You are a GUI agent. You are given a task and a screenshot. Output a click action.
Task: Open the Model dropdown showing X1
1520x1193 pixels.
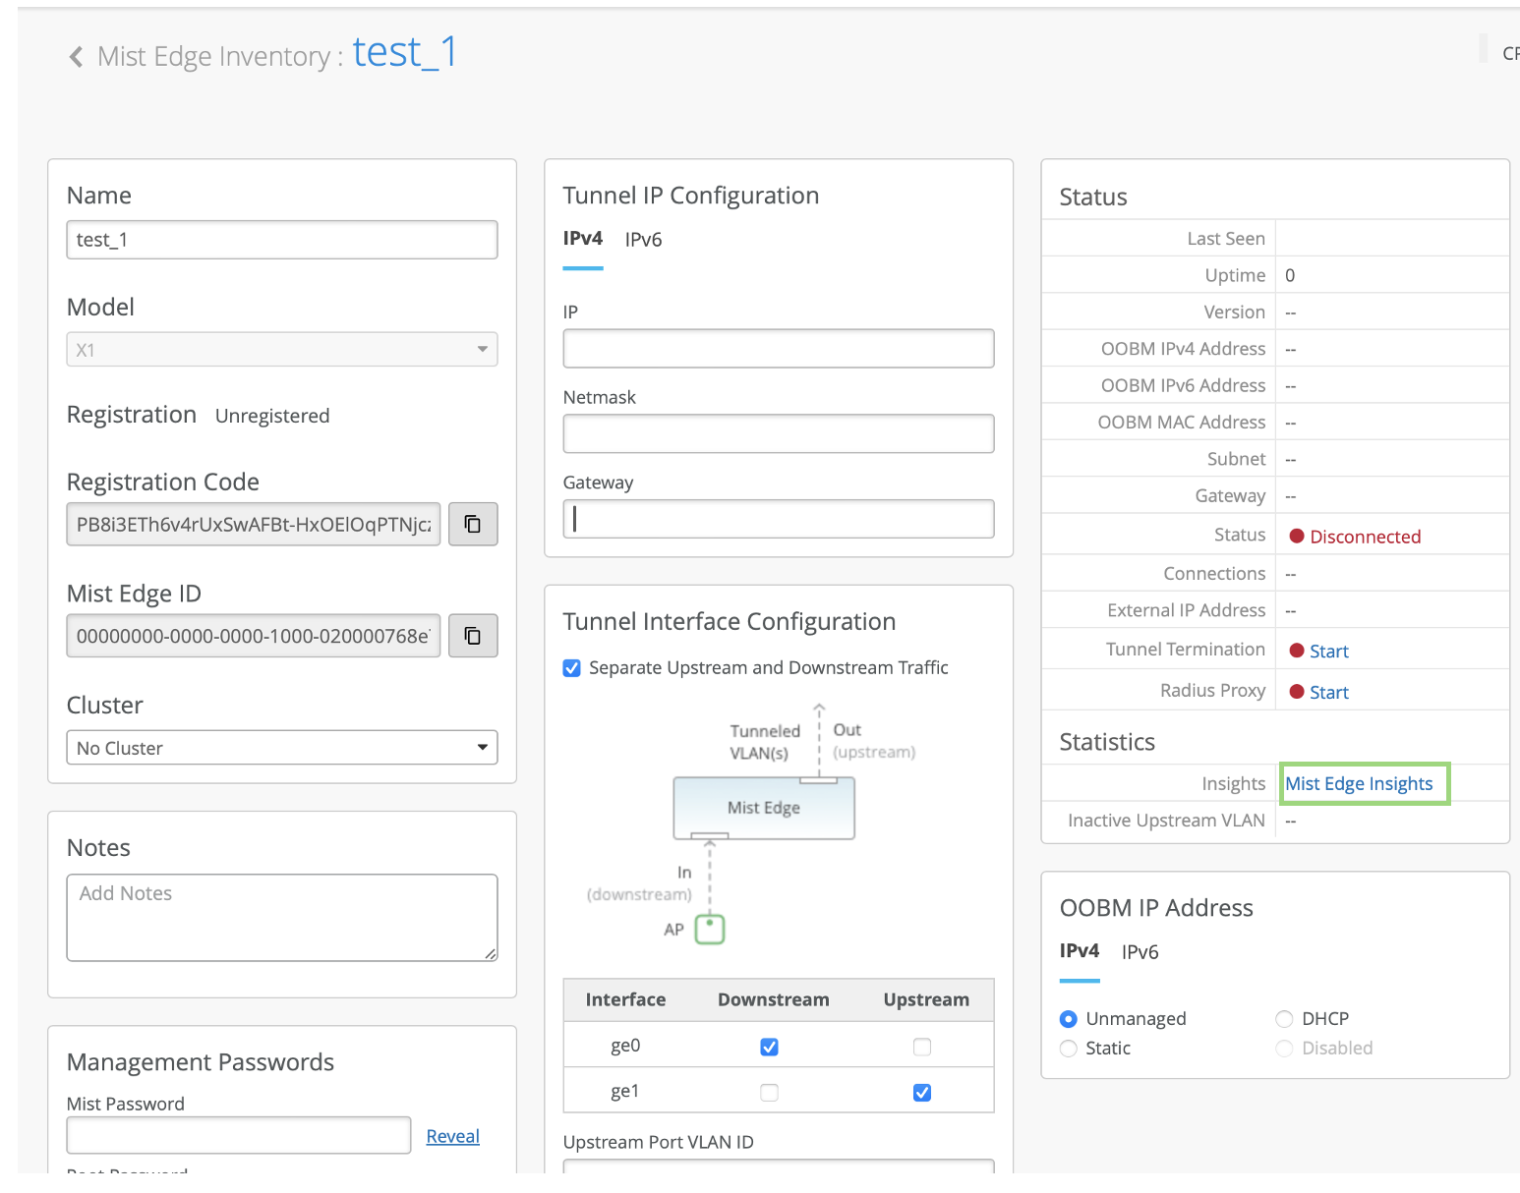click(x=281, y=350)
